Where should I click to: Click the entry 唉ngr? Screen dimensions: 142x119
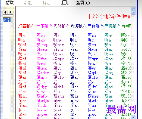coord(59,54)
